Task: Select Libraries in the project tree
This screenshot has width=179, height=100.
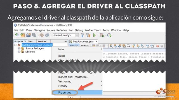Action: pos(30,52)
